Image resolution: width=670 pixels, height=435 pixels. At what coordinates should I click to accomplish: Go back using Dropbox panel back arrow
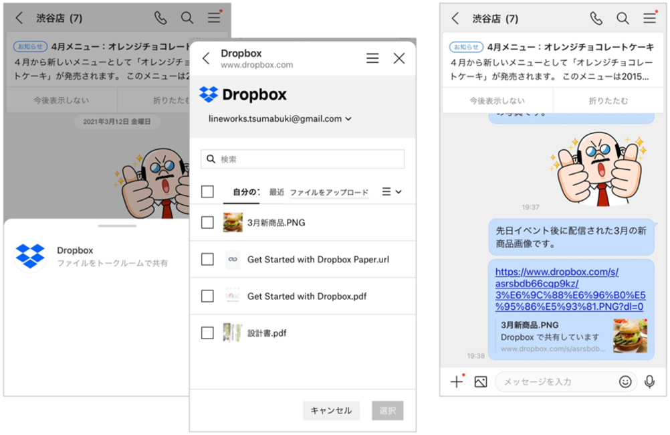[x=206, y=59]
